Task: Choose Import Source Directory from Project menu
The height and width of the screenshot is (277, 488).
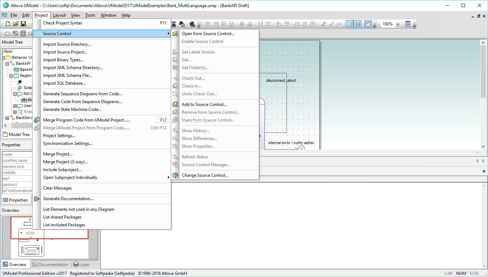Action: pyautogui.click(x=67, y=44)
